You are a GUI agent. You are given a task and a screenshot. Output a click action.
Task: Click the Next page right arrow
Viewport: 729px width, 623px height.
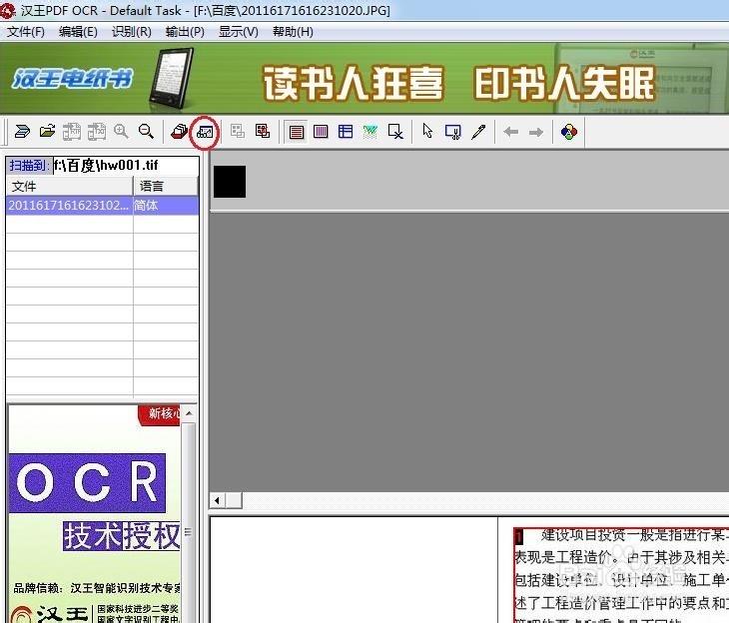(x=536, y=132)
